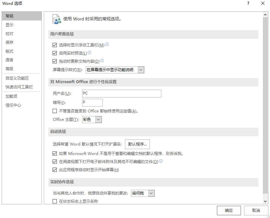Toggle 拖动时更新文档内容 checkbox
Viewport: 270px width, 218px height.
(x=55, y=61)
